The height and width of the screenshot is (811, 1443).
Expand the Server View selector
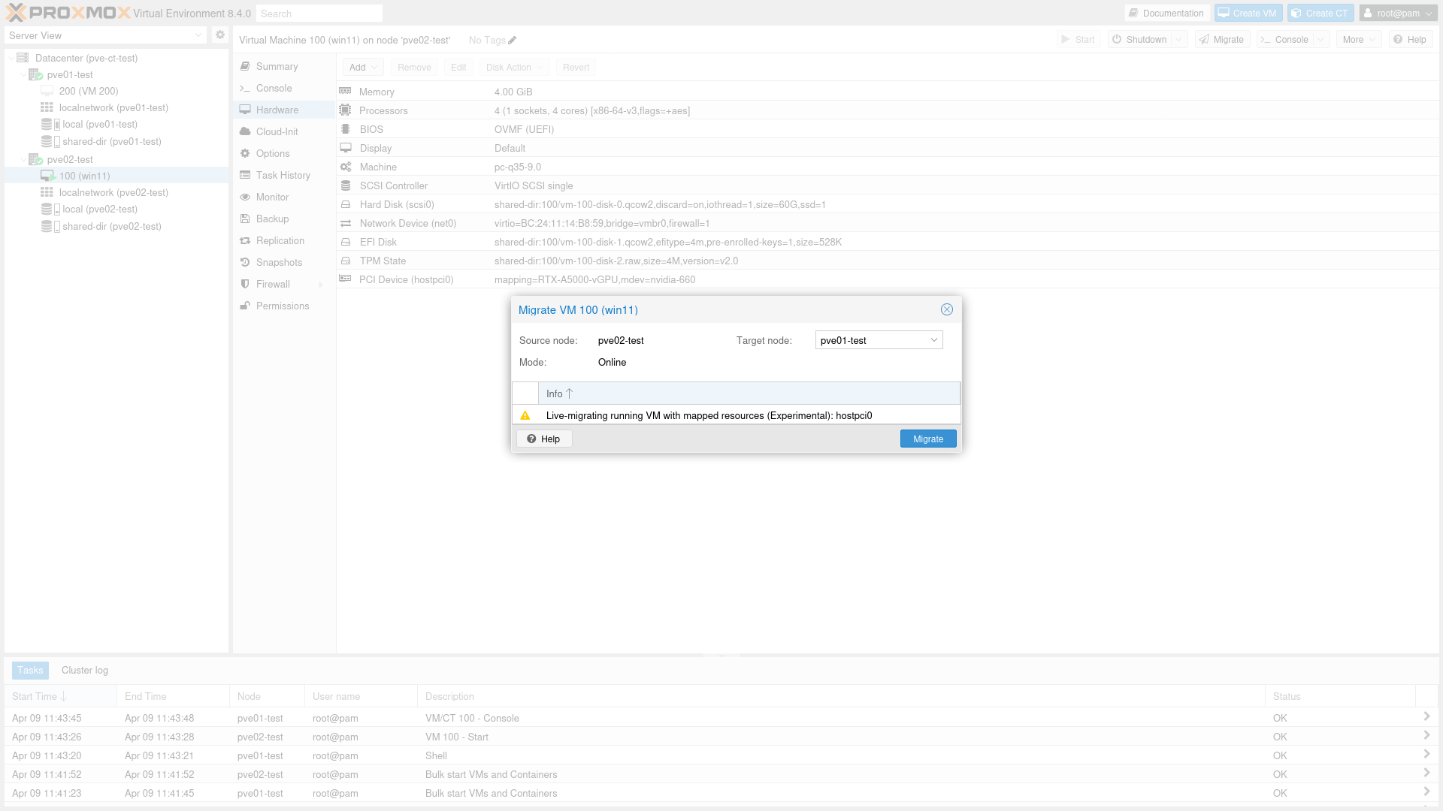click(x=198, y=35)
